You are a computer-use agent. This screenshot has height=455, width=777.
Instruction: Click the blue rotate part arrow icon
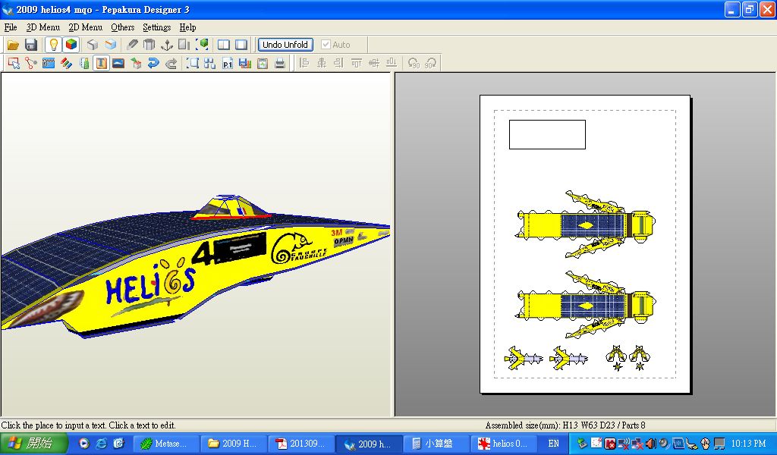pos(154,64)
